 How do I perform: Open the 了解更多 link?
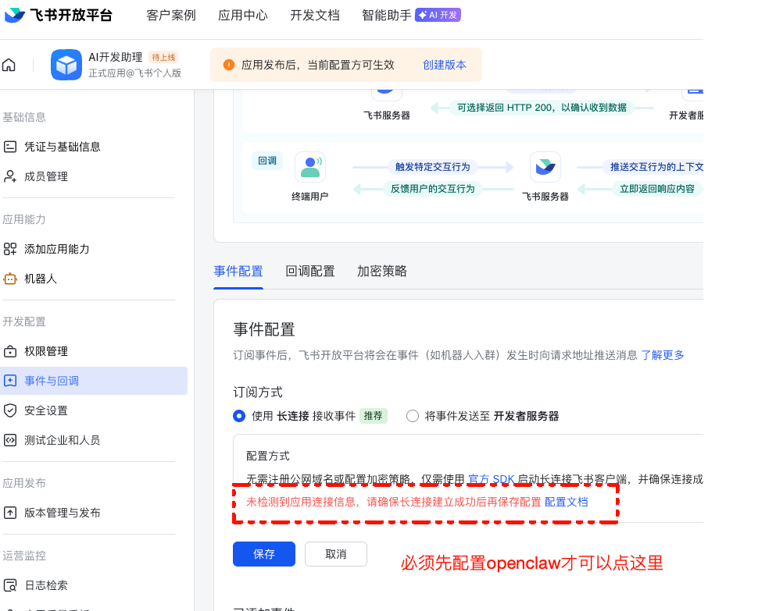point(663,355)
